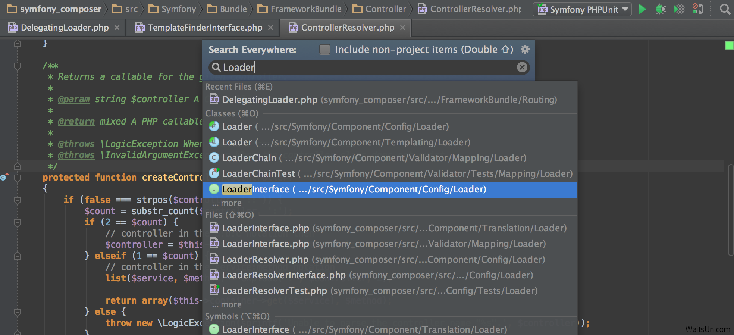Switch to the DelegatingLoader.php tab
The width and height of the screenshot is (734, 335).
click(65, 28)
